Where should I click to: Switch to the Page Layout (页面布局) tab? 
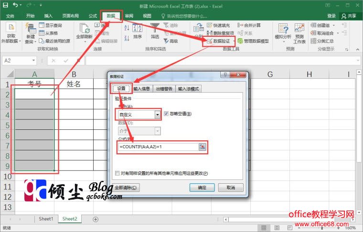click(x=70, y=16)
